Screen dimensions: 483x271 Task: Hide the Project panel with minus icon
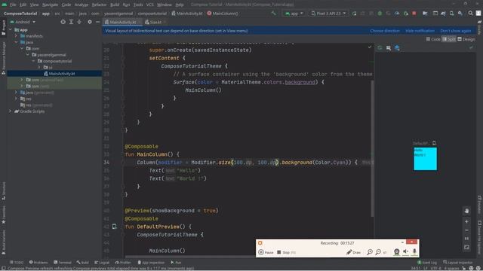click(x=97, y=22)
